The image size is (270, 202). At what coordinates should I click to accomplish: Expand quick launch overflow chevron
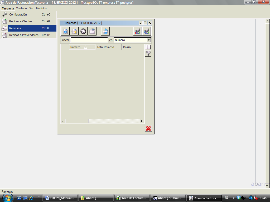(x=39, y=197)
